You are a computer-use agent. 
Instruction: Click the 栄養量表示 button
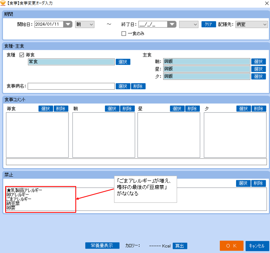click(x=102, y=245)
